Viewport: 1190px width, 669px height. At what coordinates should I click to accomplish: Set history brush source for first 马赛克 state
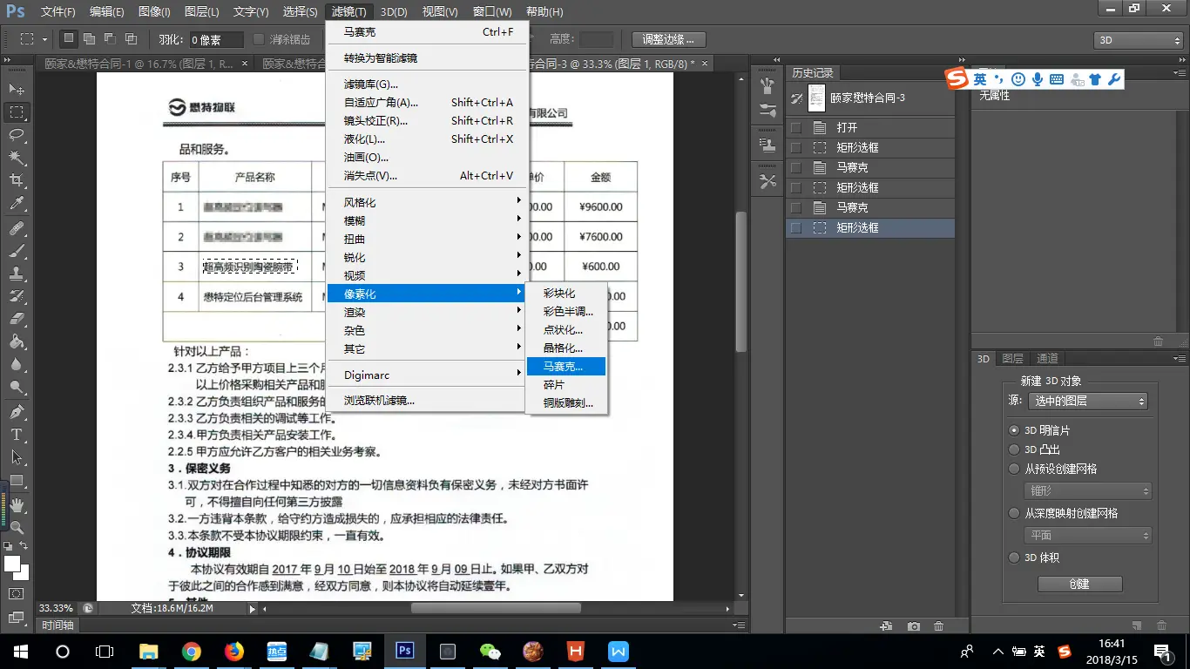click(795, 167)
